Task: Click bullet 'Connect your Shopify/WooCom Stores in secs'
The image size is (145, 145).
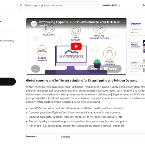Action: 74,113
